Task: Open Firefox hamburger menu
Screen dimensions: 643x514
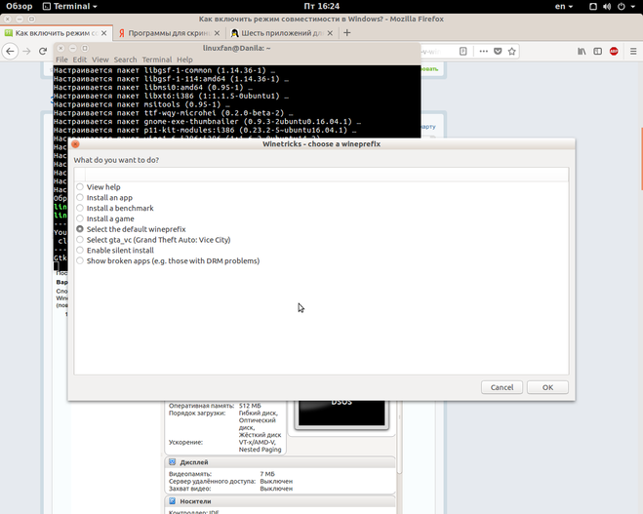Action: point(633,52)
